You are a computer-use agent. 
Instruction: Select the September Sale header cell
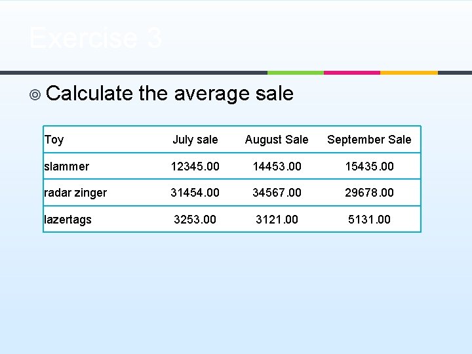[x=369, y=140]
